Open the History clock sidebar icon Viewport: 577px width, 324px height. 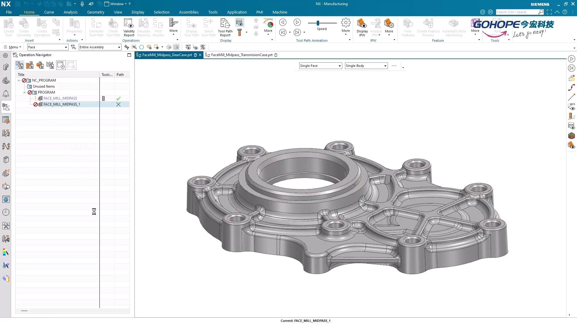coord(6,212)
